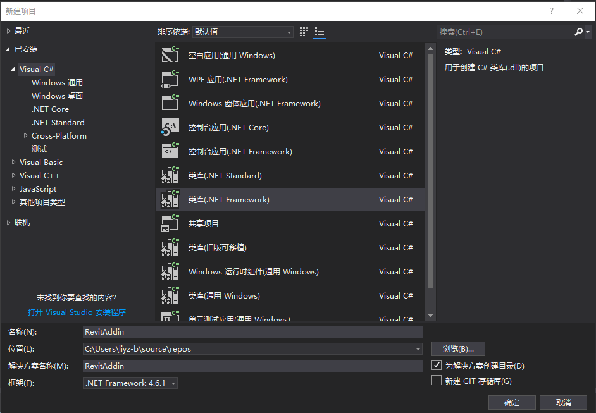Select Windows 运行时组件(通用 Windows) text
The width and height of the screenshot is (596, 413).
[x=254, y=272]
